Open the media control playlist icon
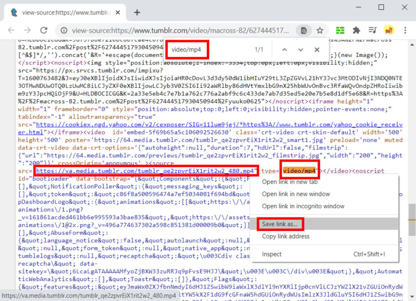The image size is (416, 301). pyautogui.click(x=373, y=30)
